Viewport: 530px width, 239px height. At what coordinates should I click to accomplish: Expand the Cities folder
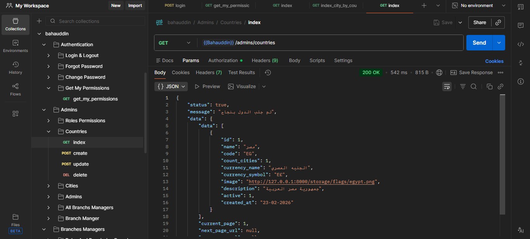point(48,186)
